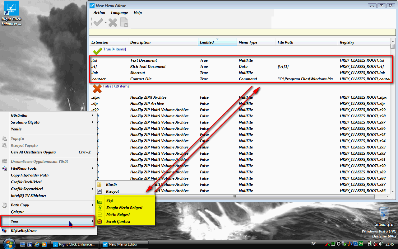Choose Çalıştır in the context menu
The image size is (398, 249).
(48, 212)
